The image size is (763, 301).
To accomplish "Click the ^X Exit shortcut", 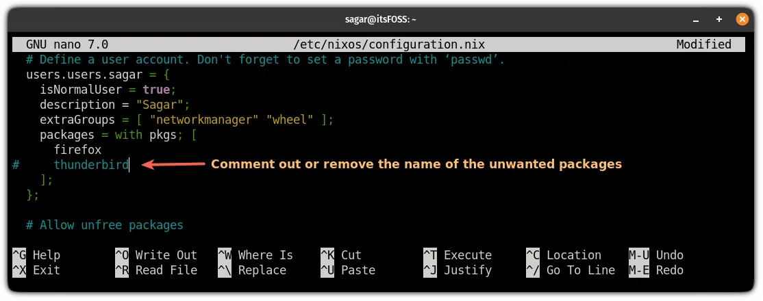I will (x=37, y=270).
